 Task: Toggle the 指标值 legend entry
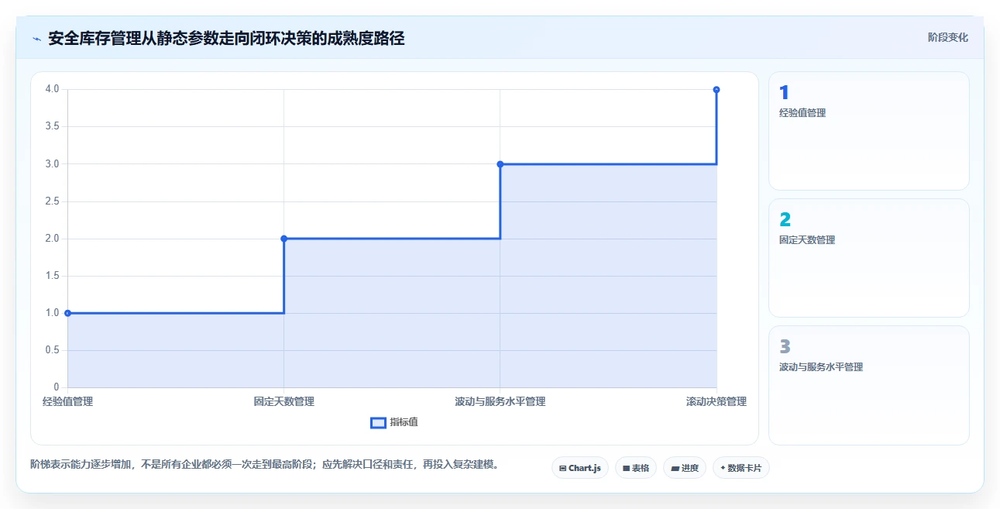point(395,422)
